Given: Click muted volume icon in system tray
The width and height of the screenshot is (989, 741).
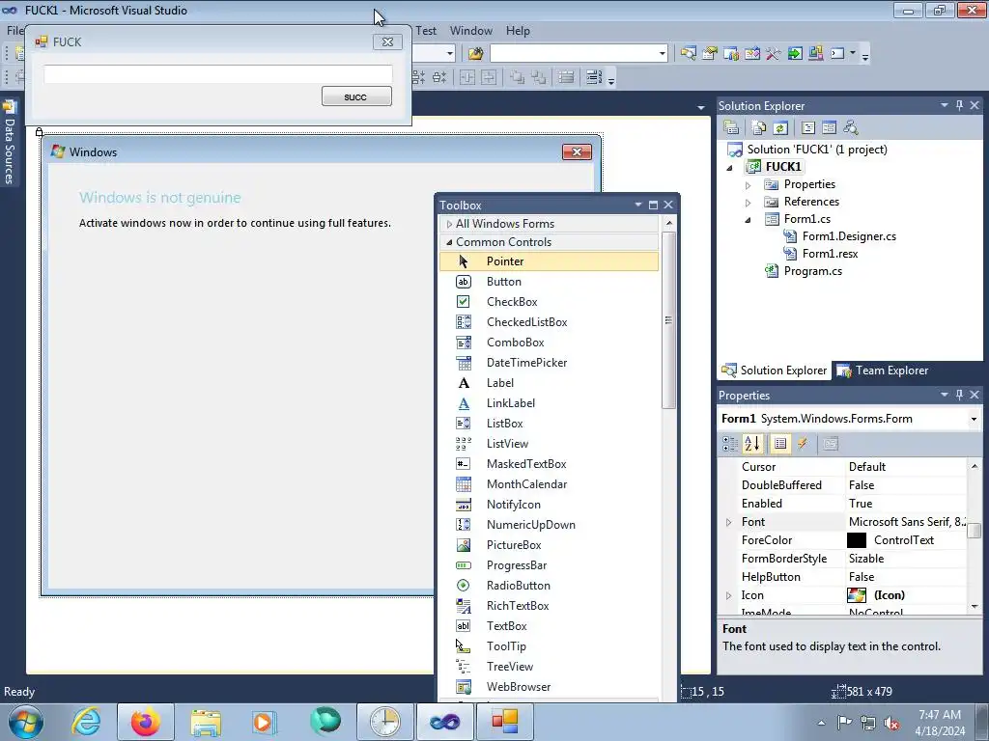Looking at the screenshot, I should coord(891,723).
